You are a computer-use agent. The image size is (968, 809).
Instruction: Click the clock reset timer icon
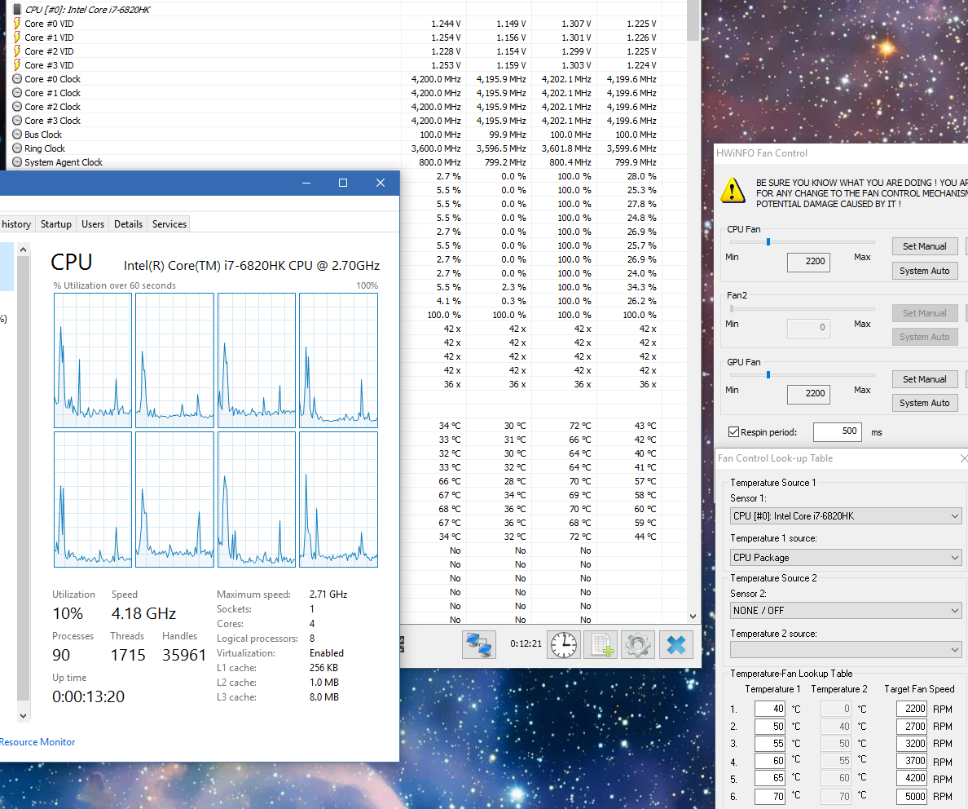(561, 644)
